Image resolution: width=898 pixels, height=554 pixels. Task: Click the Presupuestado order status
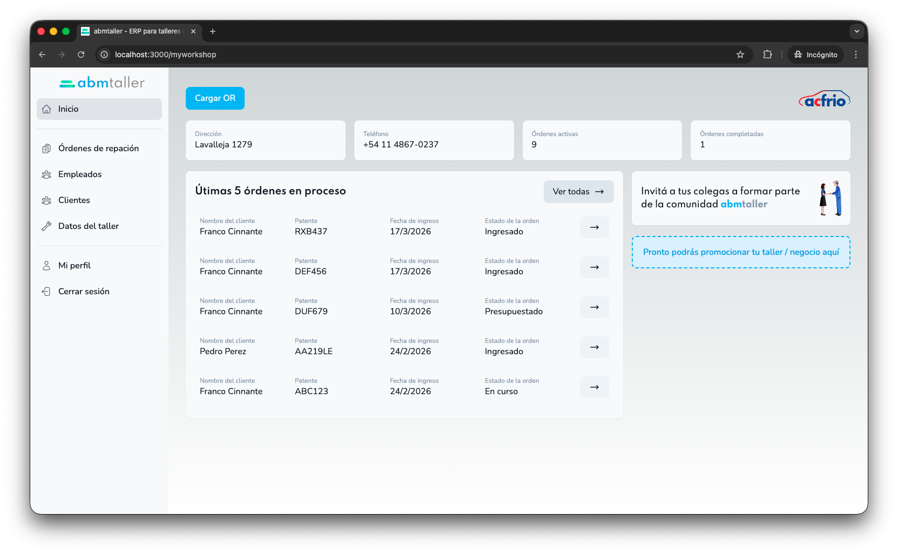click(514, 312)
